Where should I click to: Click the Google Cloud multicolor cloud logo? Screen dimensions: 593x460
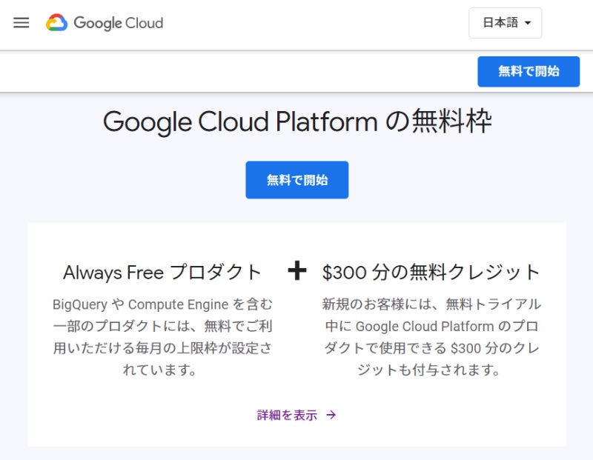click(x=57, y=23)
